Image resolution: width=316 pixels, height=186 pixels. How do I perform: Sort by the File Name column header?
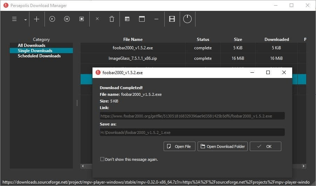[133, 40]
